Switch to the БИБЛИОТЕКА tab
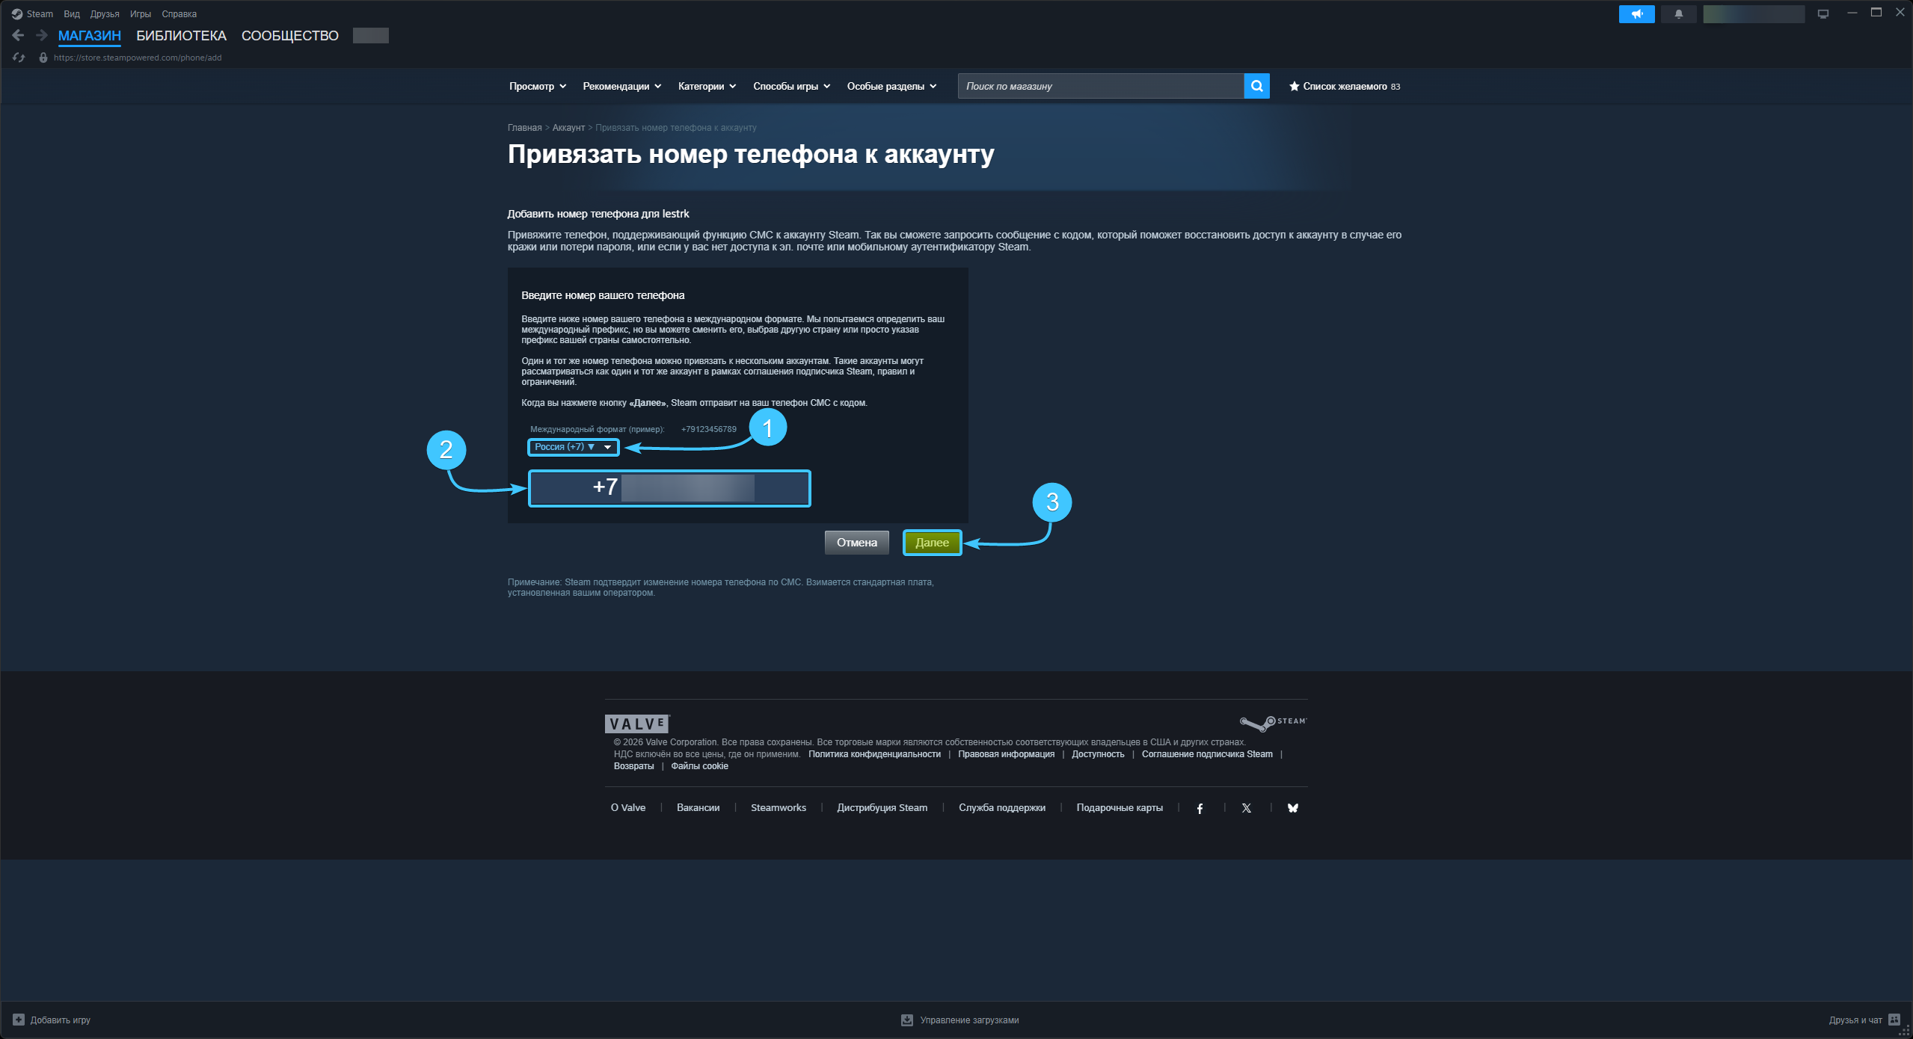Image resolution: width=1913 pixels, height=1039 pixels. 181,36
